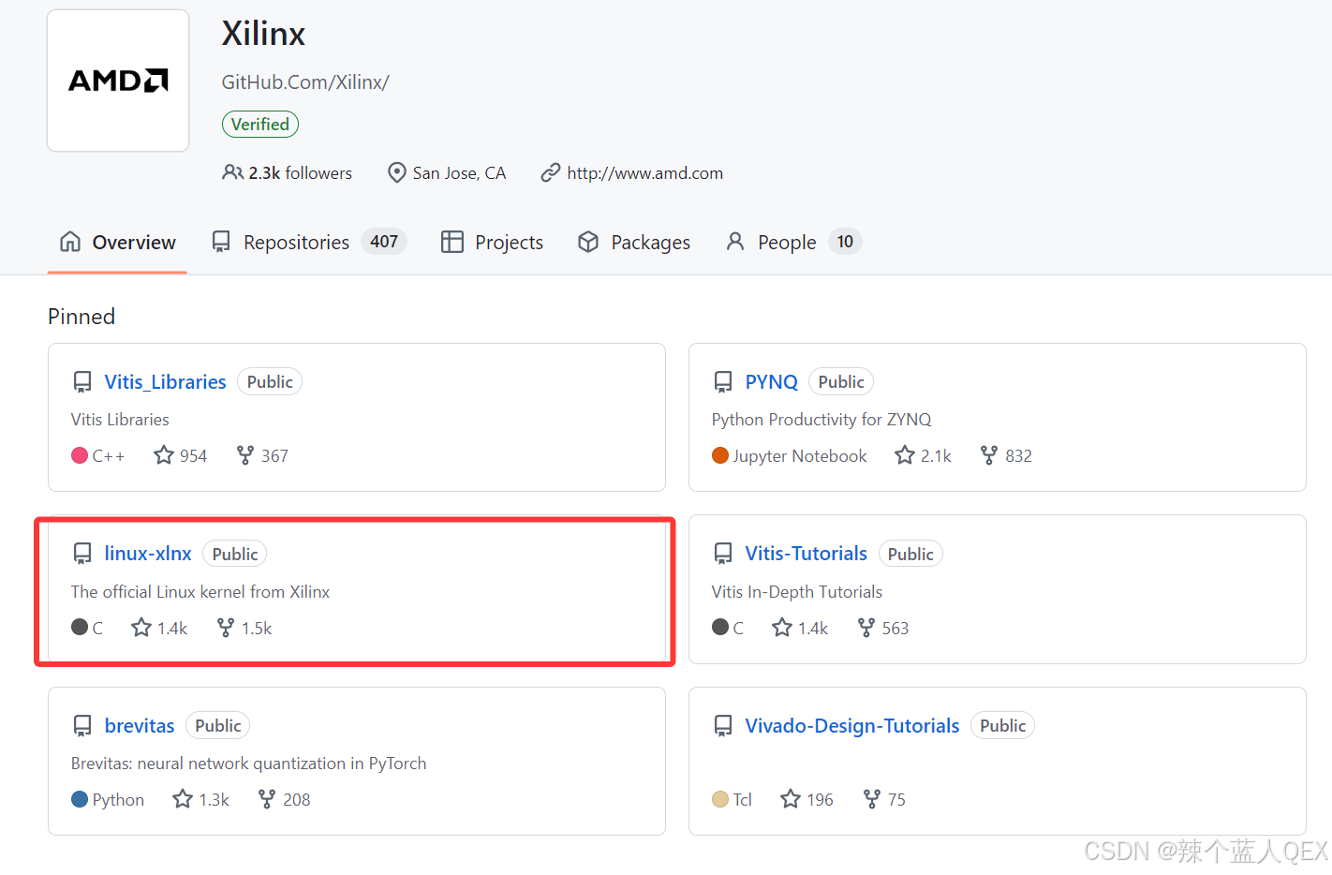The height and width of the screenshot is (875, 1332).
Task: Click the 75 fork icon on Vivado-Design-Tutorials
Action: (x=872, y=799)
